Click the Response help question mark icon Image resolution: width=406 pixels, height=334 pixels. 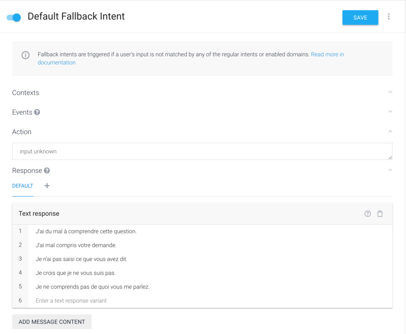click(x=47, y=171)
